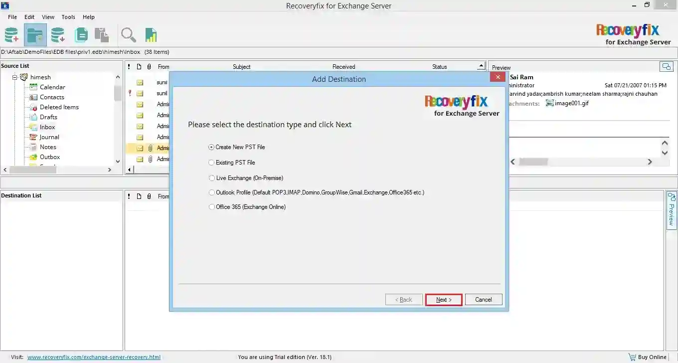Click the Drafts folder icon in Source List
The height and width of the screenshot is (363, 678).
click(x=33, y=117)
